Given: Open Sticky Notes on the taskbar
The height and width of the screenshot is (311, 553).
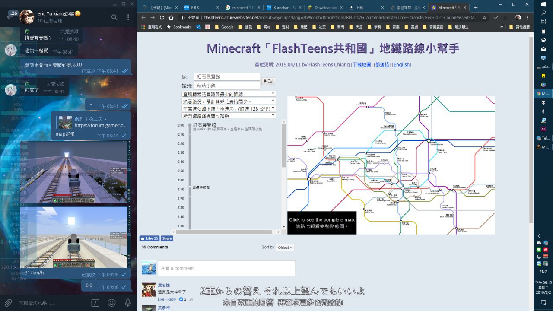Looking at the screenshot, I should click(543, 76).
